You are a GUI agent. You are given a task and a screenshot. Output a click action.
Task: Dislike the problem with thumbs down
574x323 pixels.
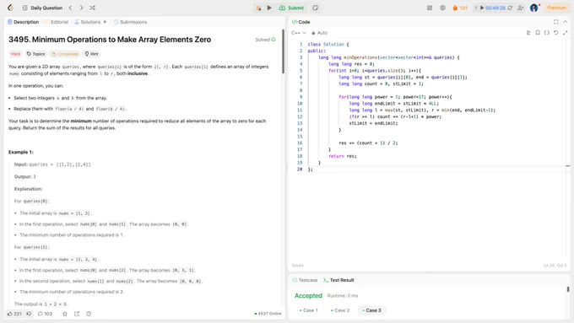(29, 314)
